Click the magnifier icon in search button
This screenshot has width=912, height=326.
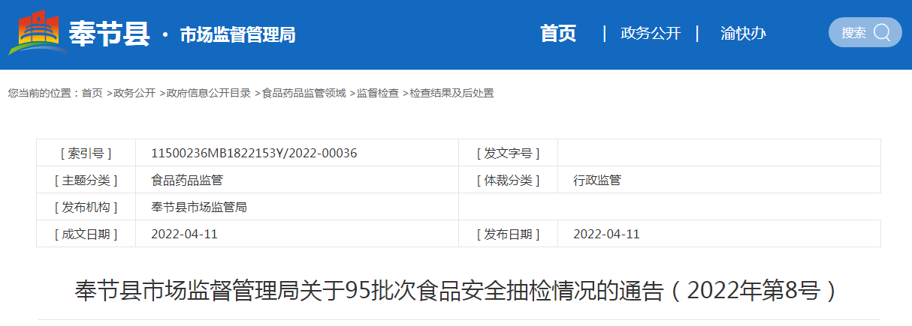pyautogui.click(x=882, y=32)
